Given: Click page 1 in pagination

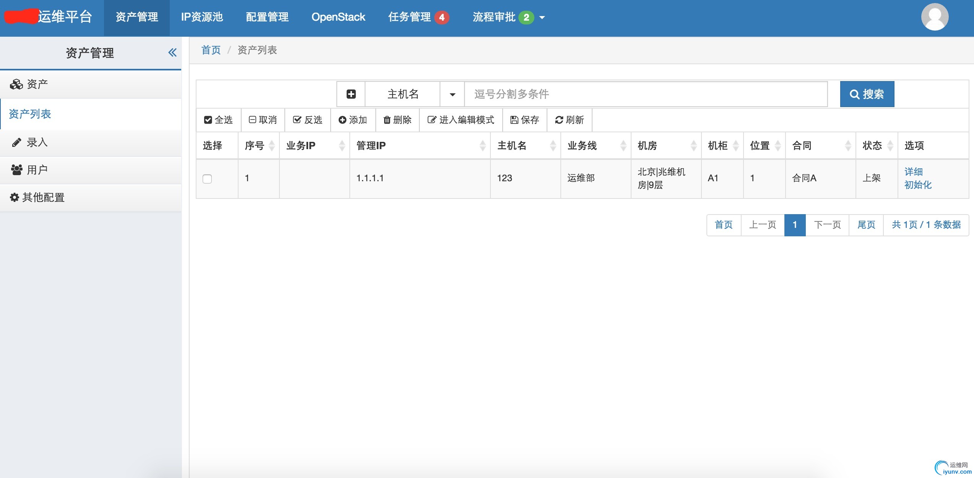Looking at the screenshot, I should [795, 225].
